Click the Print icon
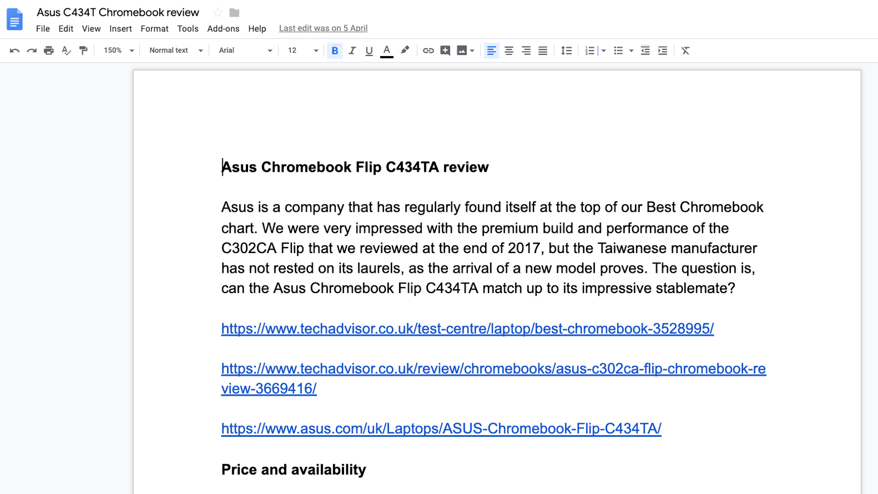 [x=49, y=50]
